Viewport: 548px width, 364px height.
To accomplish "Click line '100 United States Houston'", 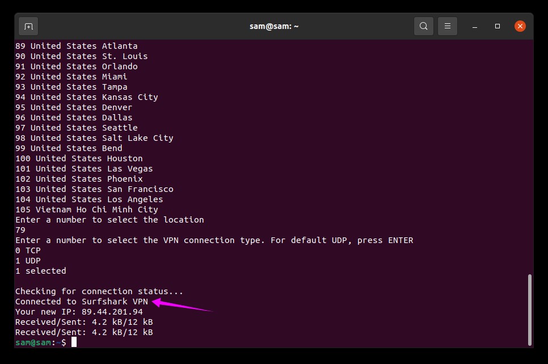I will (x=79, y=158).
